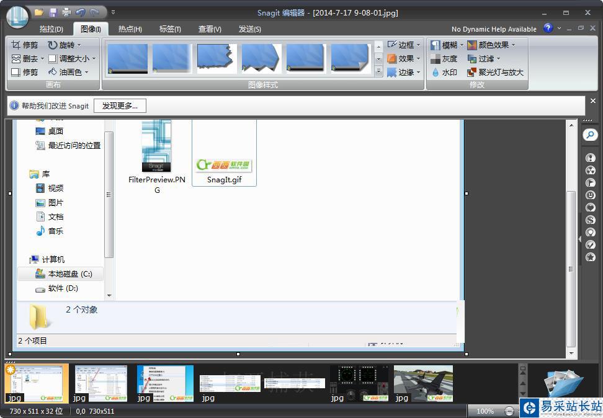
Task: Undo the last action with the blue undo arrow
Action: 81,12
